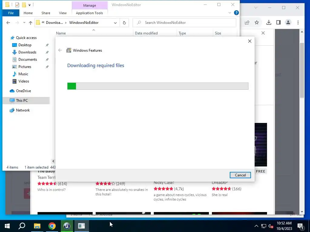Screen dimensions: 310x232
Task: Open Chrome three-dot menu
Action: coord(298,22)
